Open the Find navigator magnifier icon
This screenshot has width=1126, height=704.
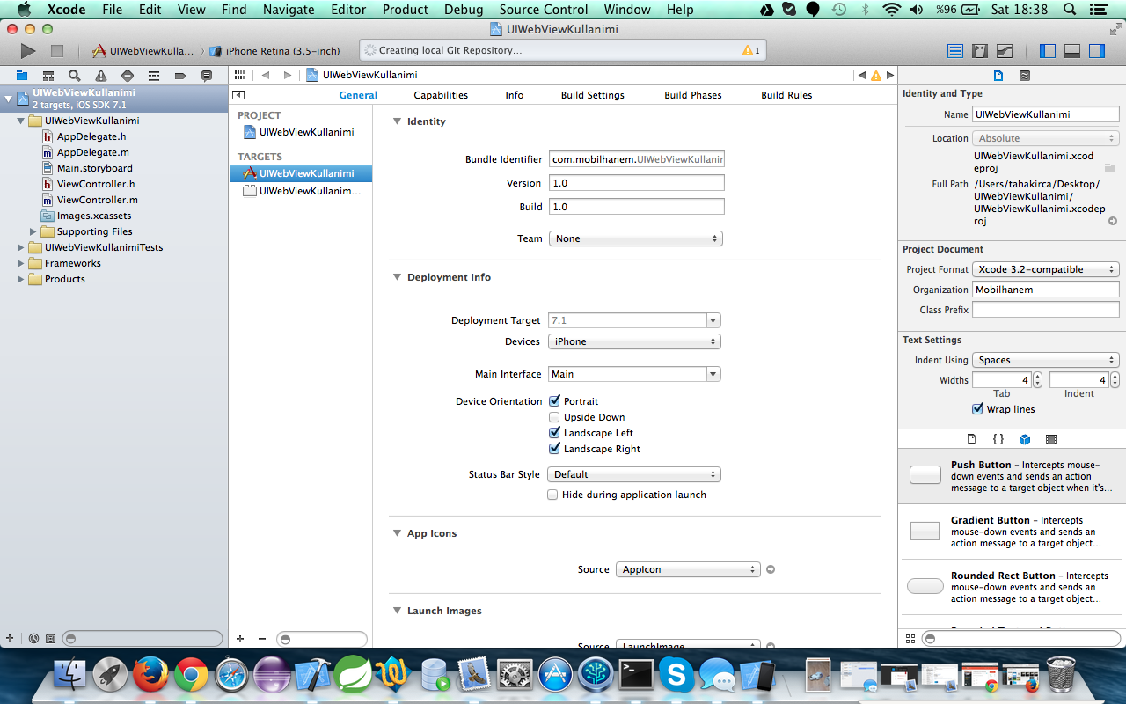point(75,76)
